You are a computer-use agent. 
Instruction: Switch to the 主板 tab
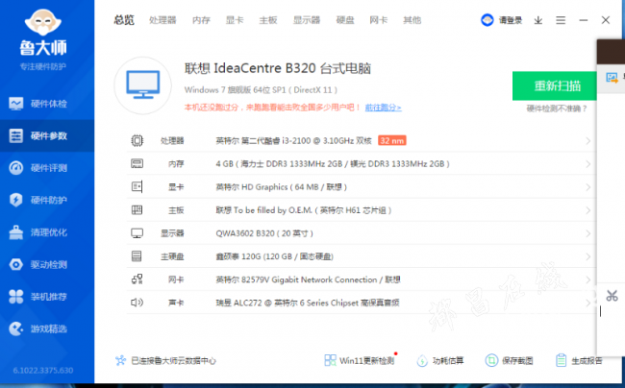(268, 20)
